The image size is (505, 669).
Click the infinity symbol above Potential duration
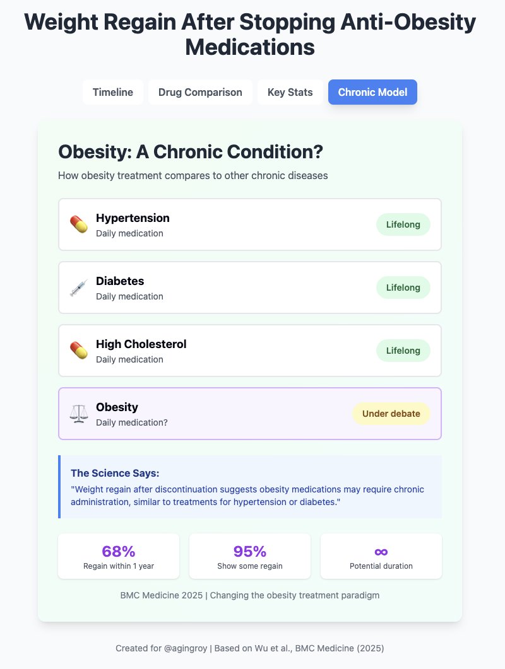click(381, 552)
